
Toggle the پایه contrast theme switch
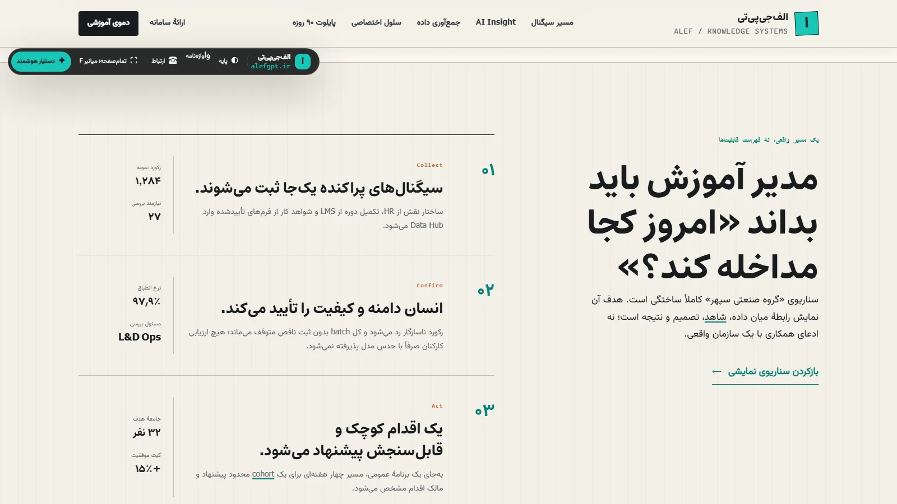(x=229, y=60)
